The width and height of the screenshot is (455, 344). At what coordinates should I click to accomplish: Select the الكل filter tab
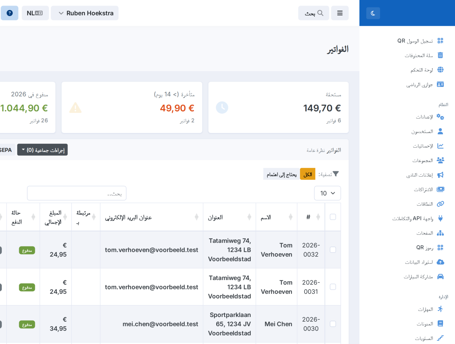point(308,174)
